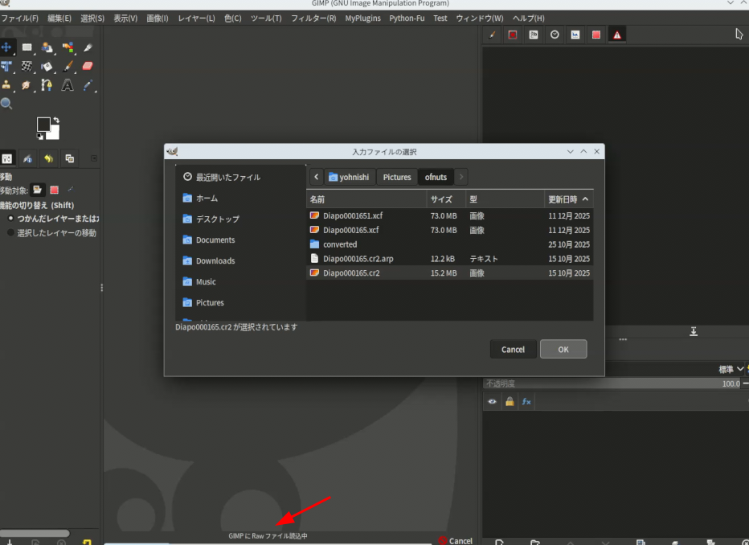Set move target to Path
The image size is (749, 545).
click(71, 190)
